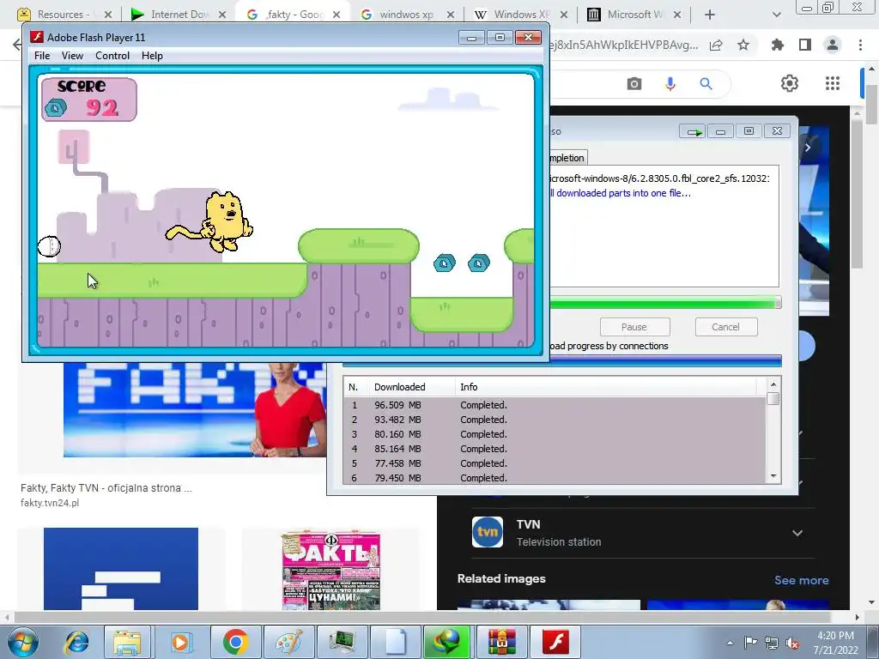
Task: Click the next arrow on the image preview
Action: pyautogui.click(x=808, y=148)
